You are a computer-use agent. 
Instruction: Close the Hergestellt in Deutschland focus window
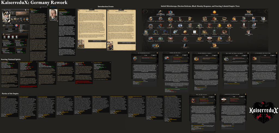(245, 94)
